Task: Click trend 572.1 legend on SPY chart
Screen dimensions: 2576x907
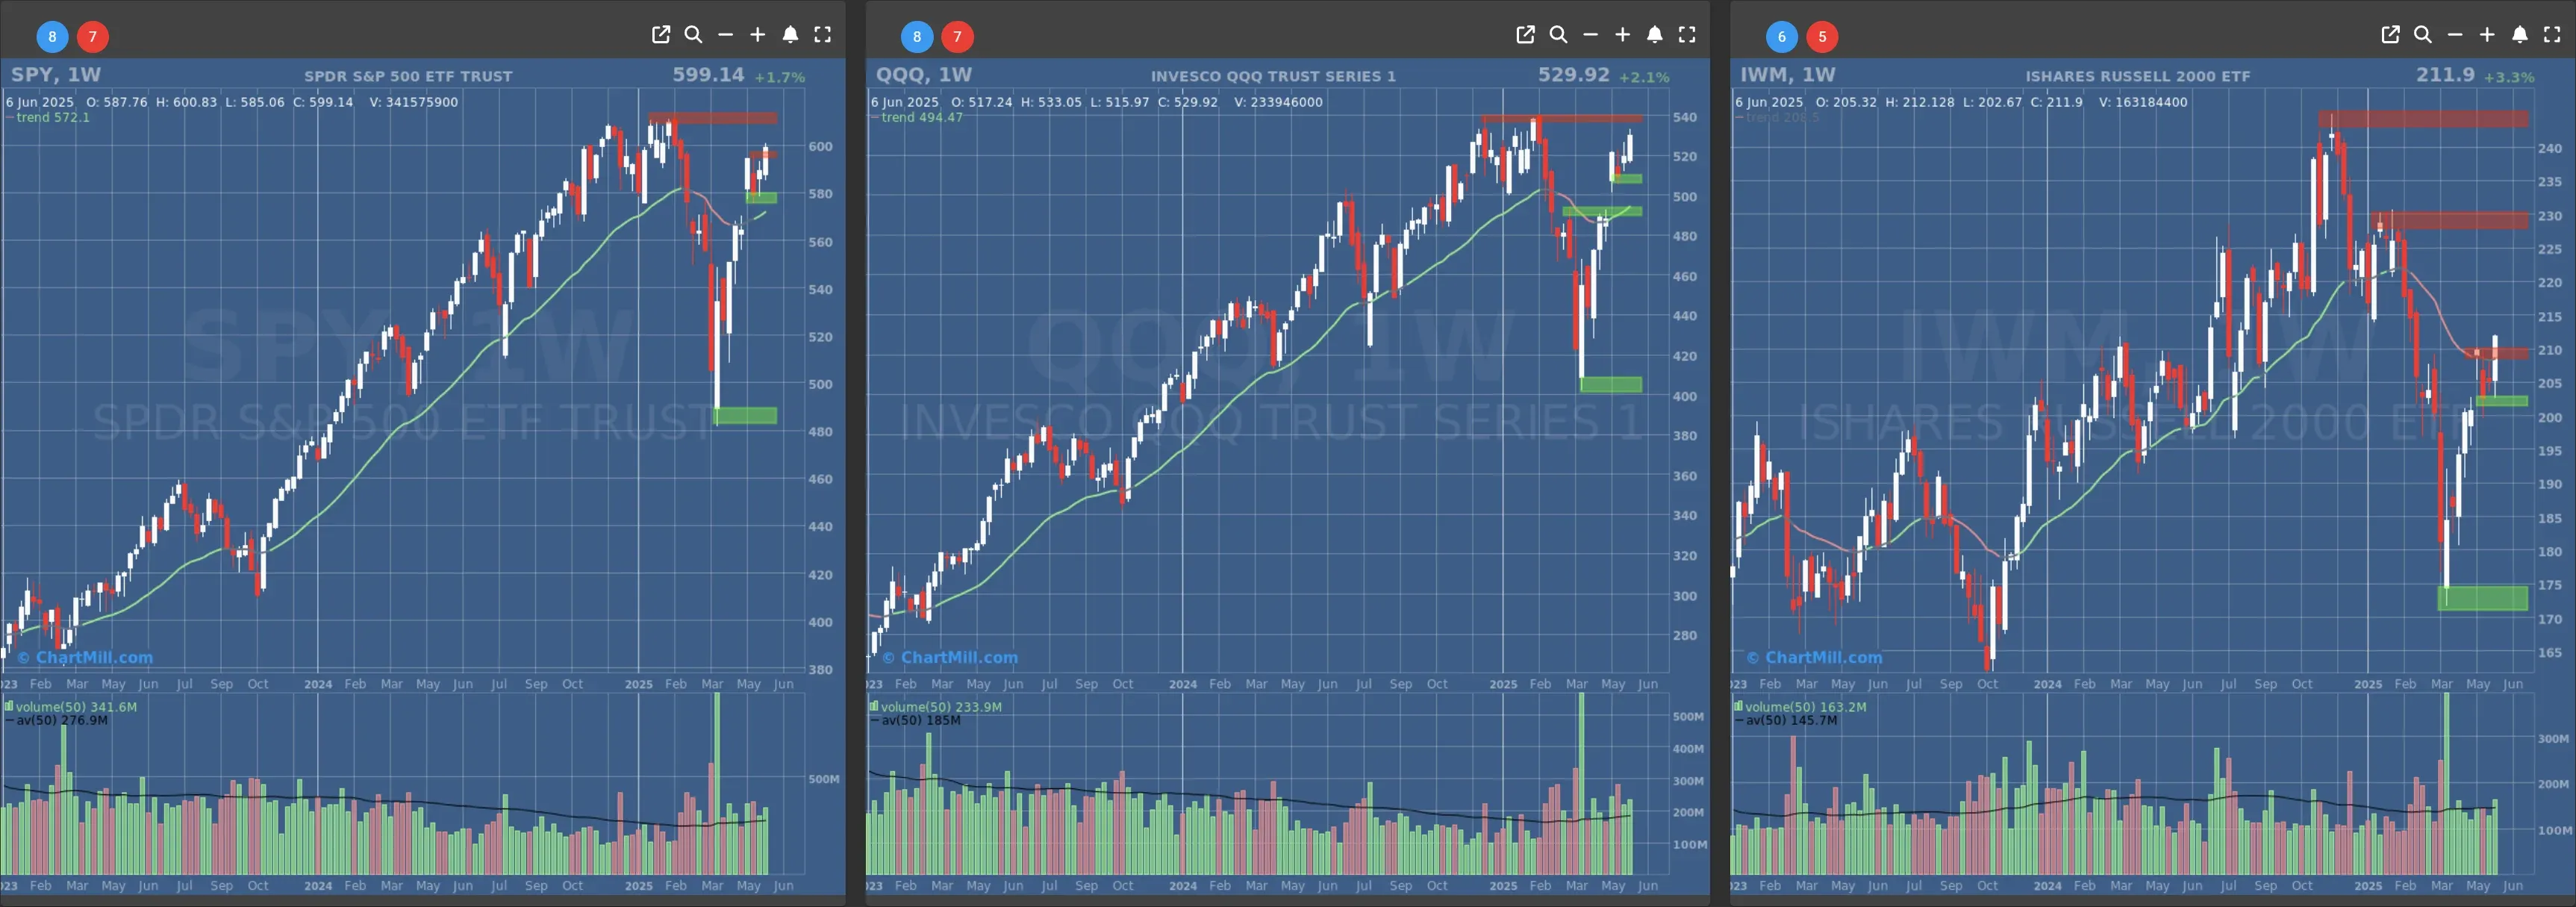Action: tap(48, 117)
